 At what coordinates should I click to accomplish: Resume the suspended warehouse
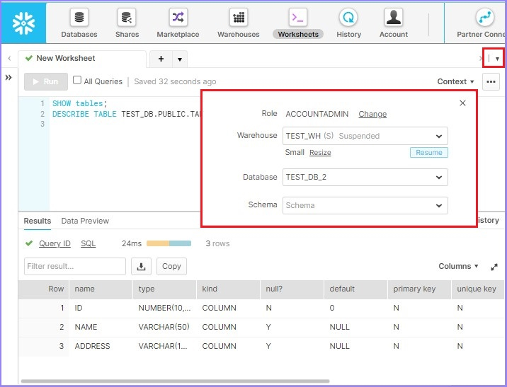pos(428,153)
